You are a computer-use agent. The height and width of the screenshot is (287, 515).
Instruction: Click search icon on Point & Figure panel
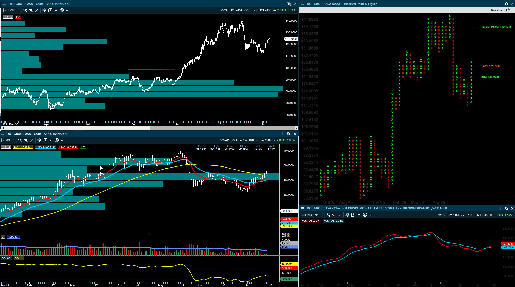point(506,4)
